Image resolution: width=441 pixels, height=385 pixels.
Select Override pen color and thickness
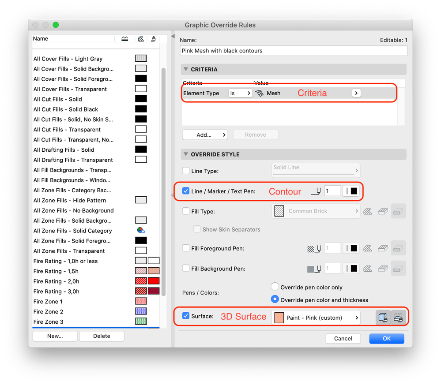coord(275,299)
